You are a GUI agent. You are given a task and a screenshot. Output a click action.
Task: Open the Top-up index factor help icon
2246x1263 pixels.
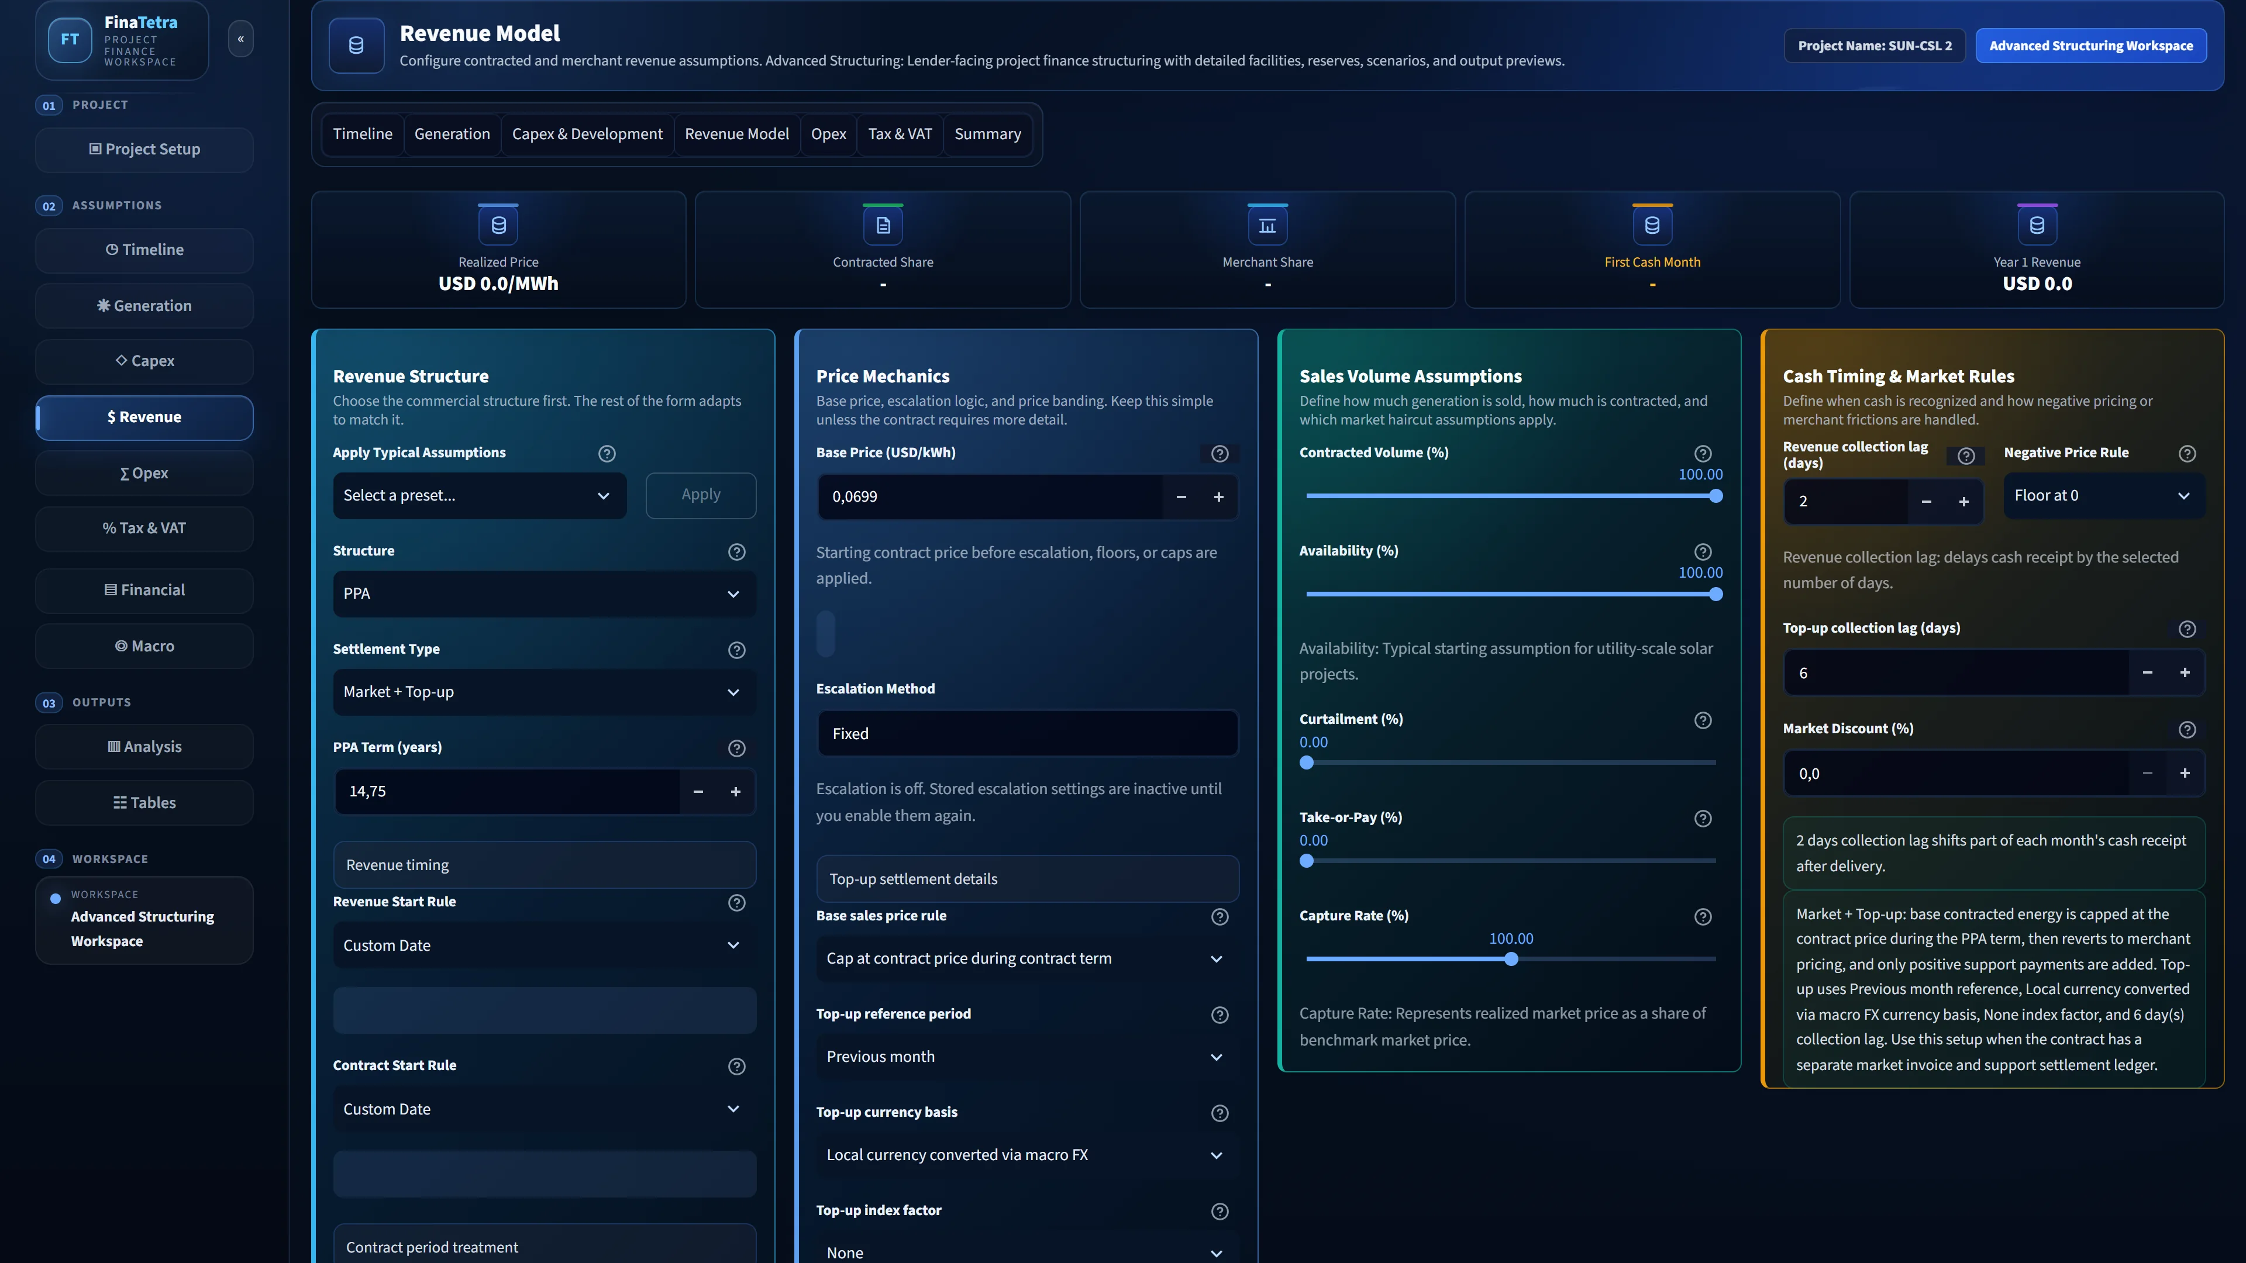pyautogui.click(x=1220, y=1212)
